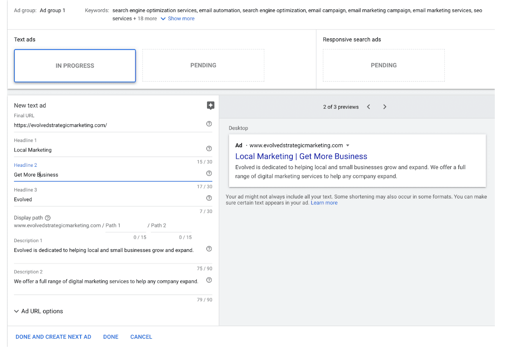Click preview headline Local Marketing | Get More Business
This screenshot has height=350, width=505.
click(301, 156)
